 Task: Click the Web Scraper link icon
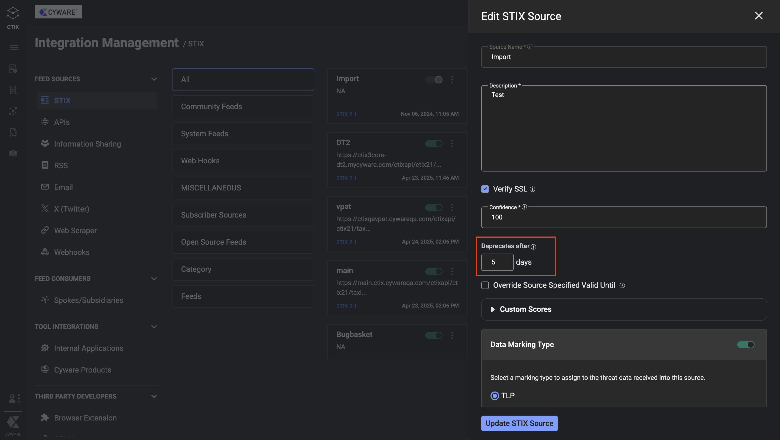coord(45,230)
